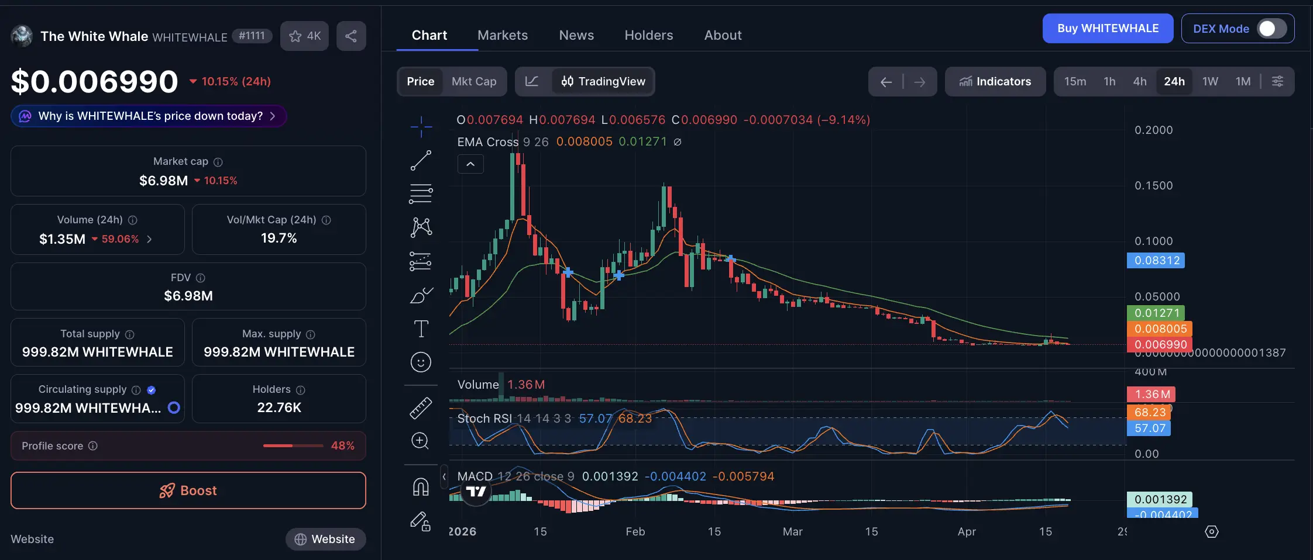
Task: Expand the Volume 24h details arrow
Action: pyautogui.click(x=148, y=239)
